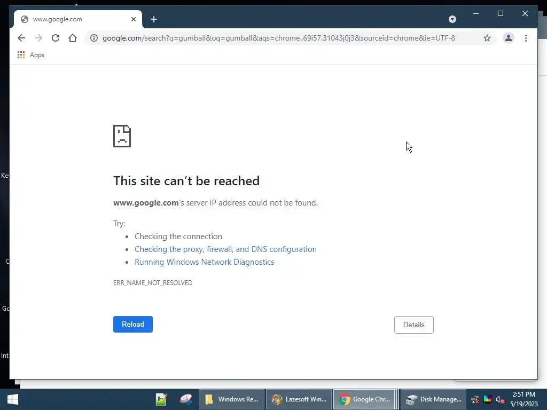Switch to Windows Re... taskbar window
Screen dimensions: 547x410
(232, 399)
